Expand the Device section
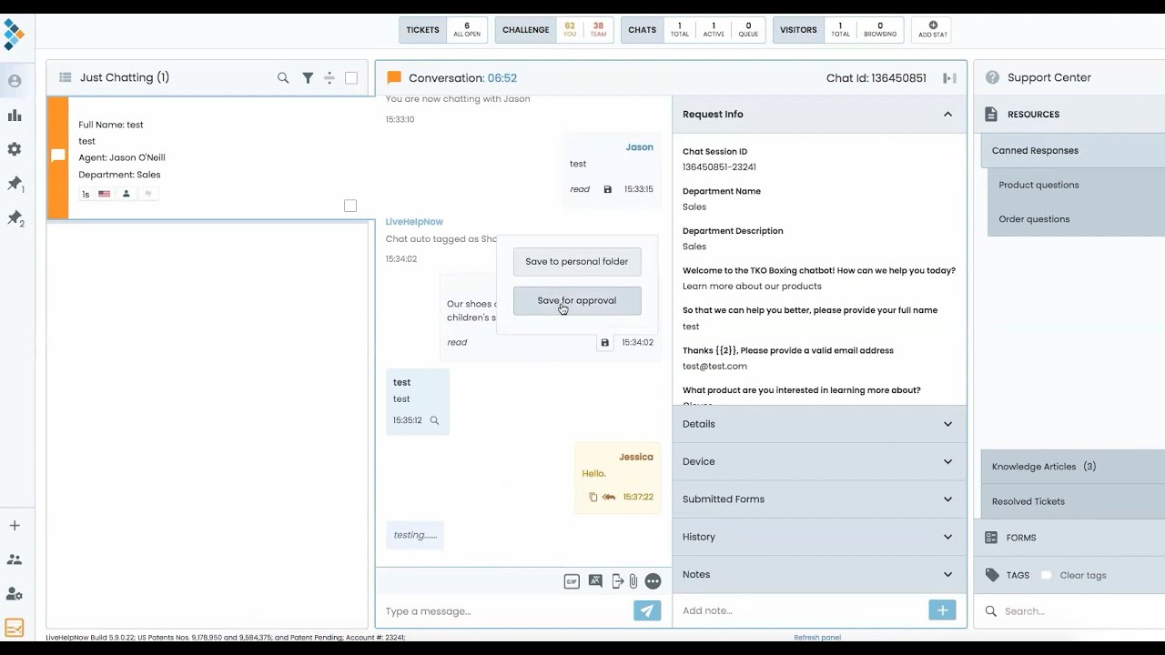The width and height of the screenshot is (1165, 655). tap(819, 461)
